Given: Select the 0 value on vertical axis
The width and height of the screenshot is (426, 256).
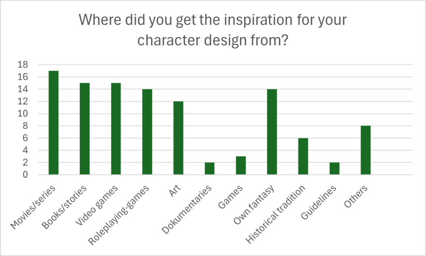Looking at the screenshot, I should click(25, 175).
